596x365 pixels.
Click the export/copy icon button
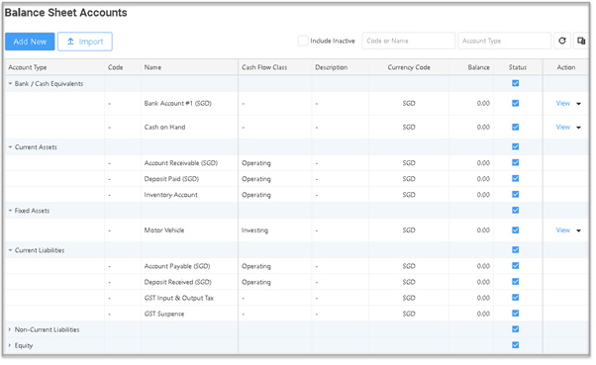(581, 41)
